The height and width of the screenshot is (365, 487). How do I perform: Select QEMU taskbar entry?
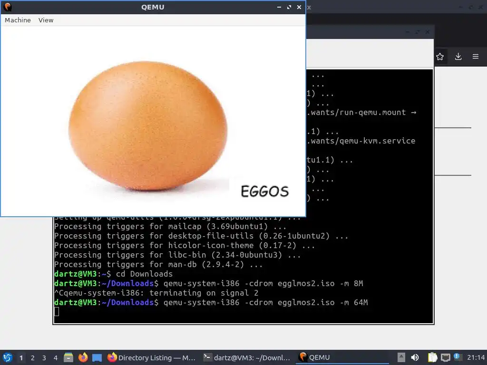pyautogui.click(x=341, y=357)
